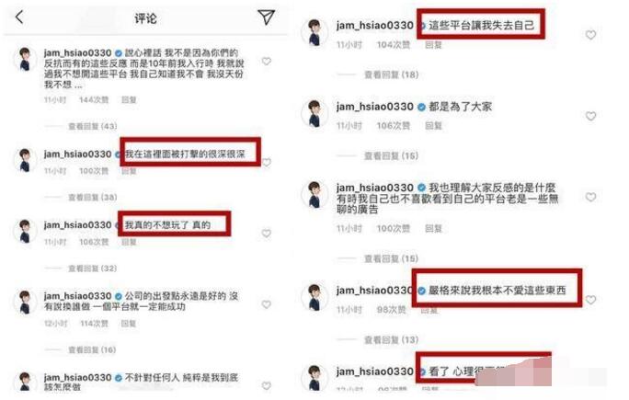629x400 pixels.
Task: Tap heart on '嚴格來說我根本不愛這些東西' comment
Action: (590, 300)
